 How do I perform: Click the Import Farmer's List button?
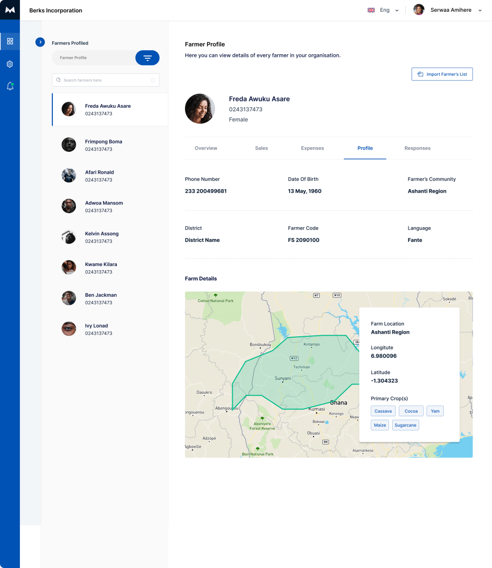pyautogui.click(x=442, y=74)
